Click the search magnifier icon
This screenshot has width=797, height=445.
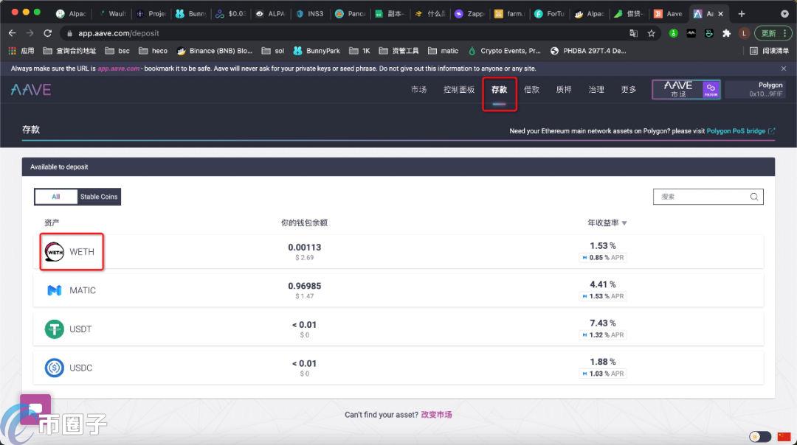pos(753,197)
